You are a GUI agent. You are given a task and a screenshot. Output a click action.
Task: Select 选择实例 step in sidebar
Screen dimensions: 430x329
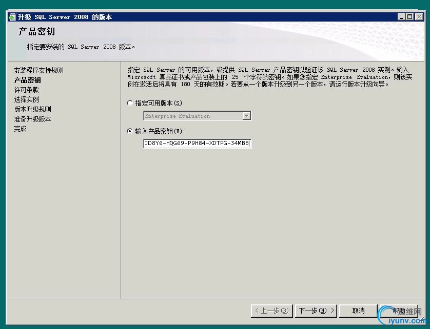click(26, 99)
